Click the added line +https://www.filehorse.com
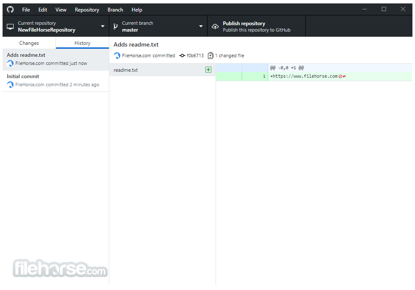Screen dimensions: 415x290 tap(304, 76)
